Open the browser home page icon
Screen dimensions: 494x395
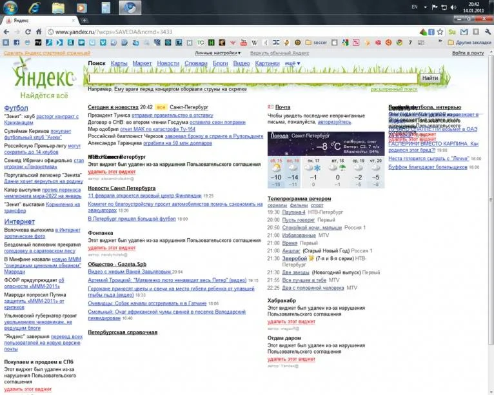39,32
